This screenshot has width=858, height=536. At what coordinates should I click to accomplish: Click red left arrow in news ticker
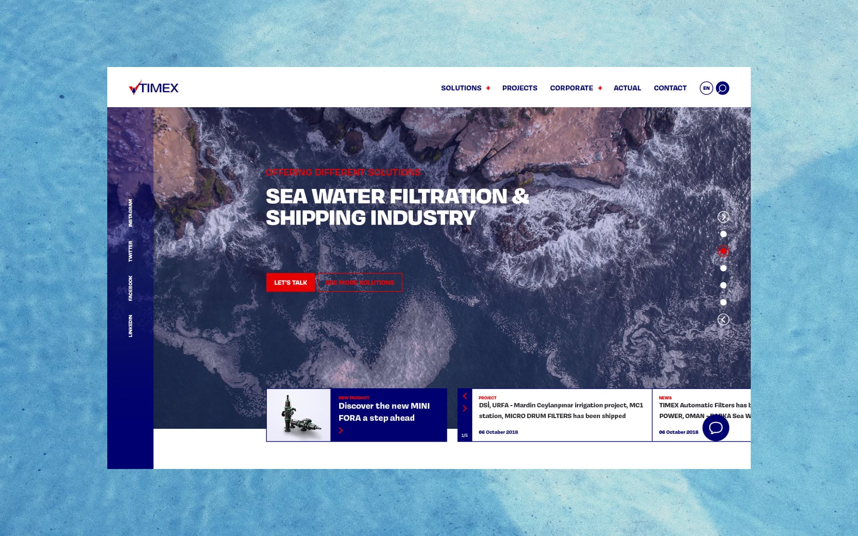[x=465, y=396]
